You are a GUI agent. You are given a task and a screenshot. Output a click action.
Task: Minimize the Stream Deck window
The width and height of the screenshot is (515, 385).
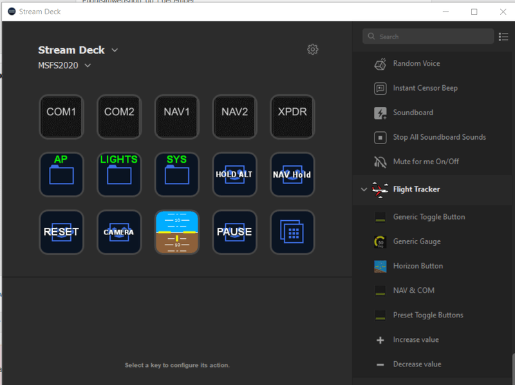pyautogui.click(x=445, y=12)
